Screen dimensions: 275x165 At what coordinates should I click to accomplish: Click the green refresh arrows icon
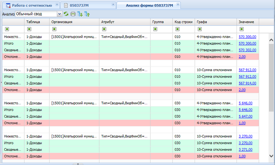click(x=66, y=14)
